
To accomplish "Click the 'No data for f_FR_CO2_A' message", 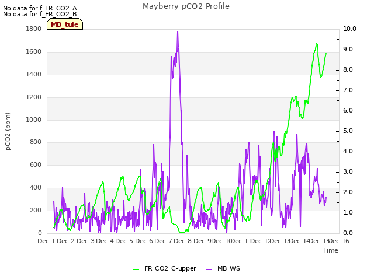I will (x=40, y=8).
